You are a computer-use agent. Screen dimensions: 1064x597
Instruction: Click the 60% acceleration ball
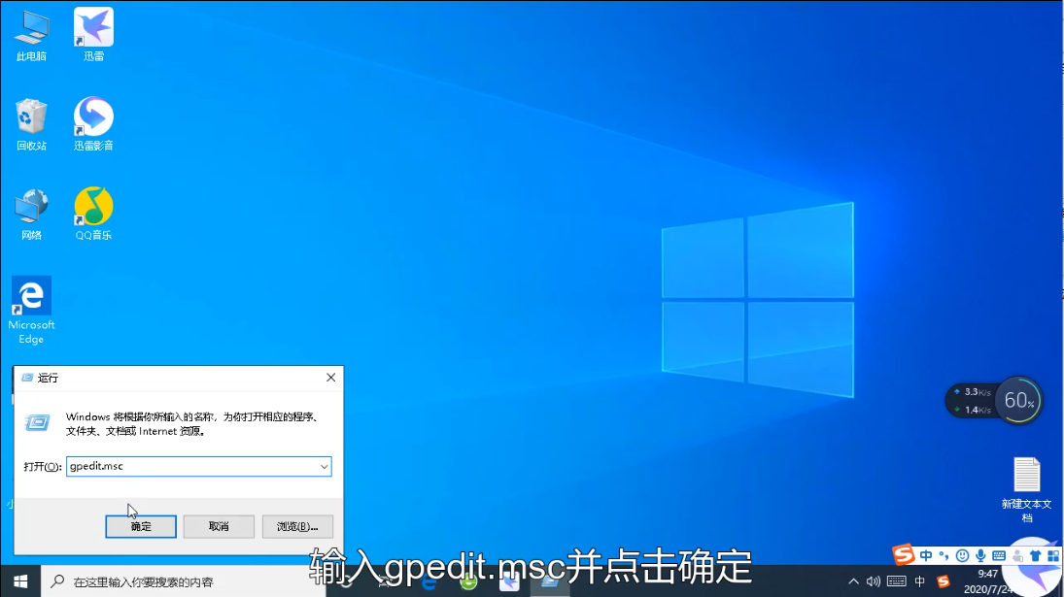1018,399
